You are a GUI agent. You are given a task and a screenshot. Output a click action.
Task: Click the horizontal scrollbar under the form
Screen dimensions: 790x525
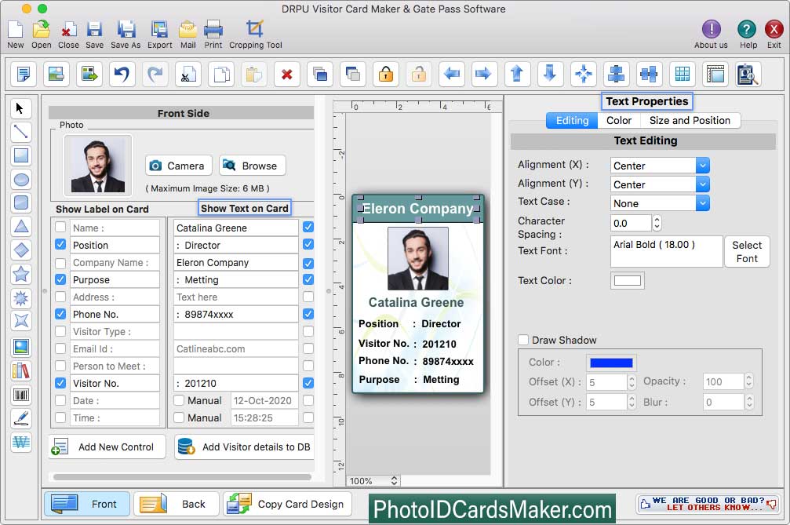[182, 476]
